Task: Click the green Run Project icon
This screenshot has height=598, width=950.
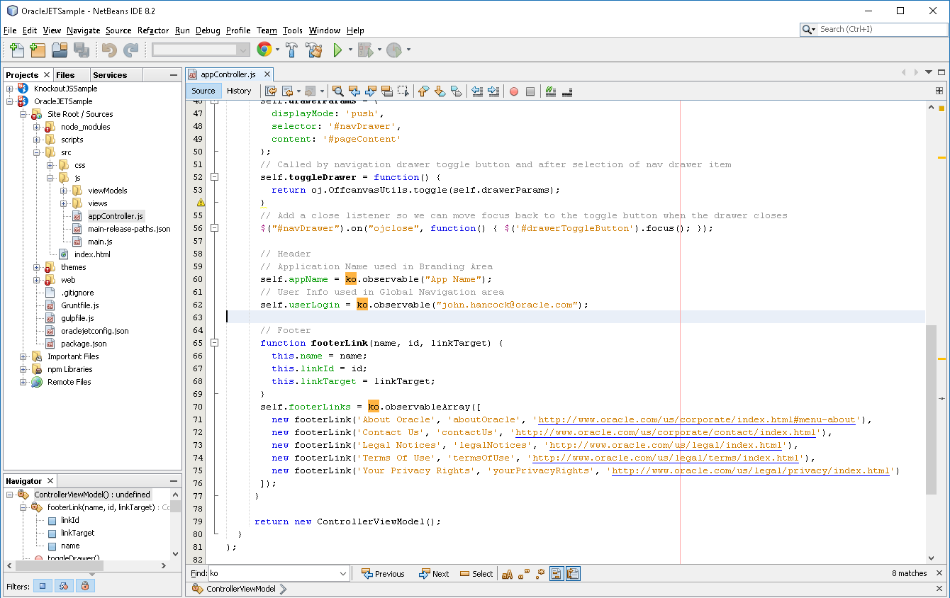Action: coord(338,50)
